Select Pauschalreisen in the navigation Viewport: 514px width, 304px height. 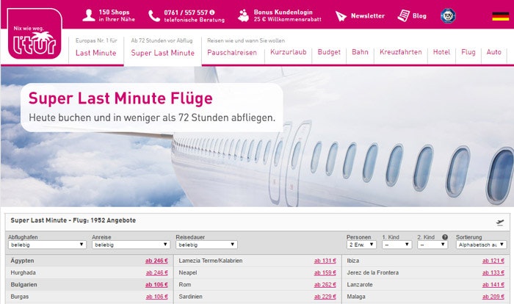(x=232, y=52)
